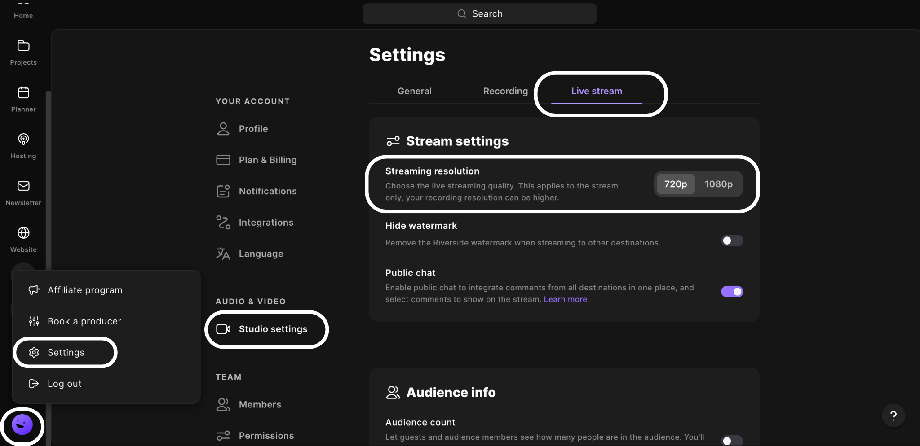This screenshot has width=920, height=446.
Task: Click the Log out arrow icon
Action: 34,384
